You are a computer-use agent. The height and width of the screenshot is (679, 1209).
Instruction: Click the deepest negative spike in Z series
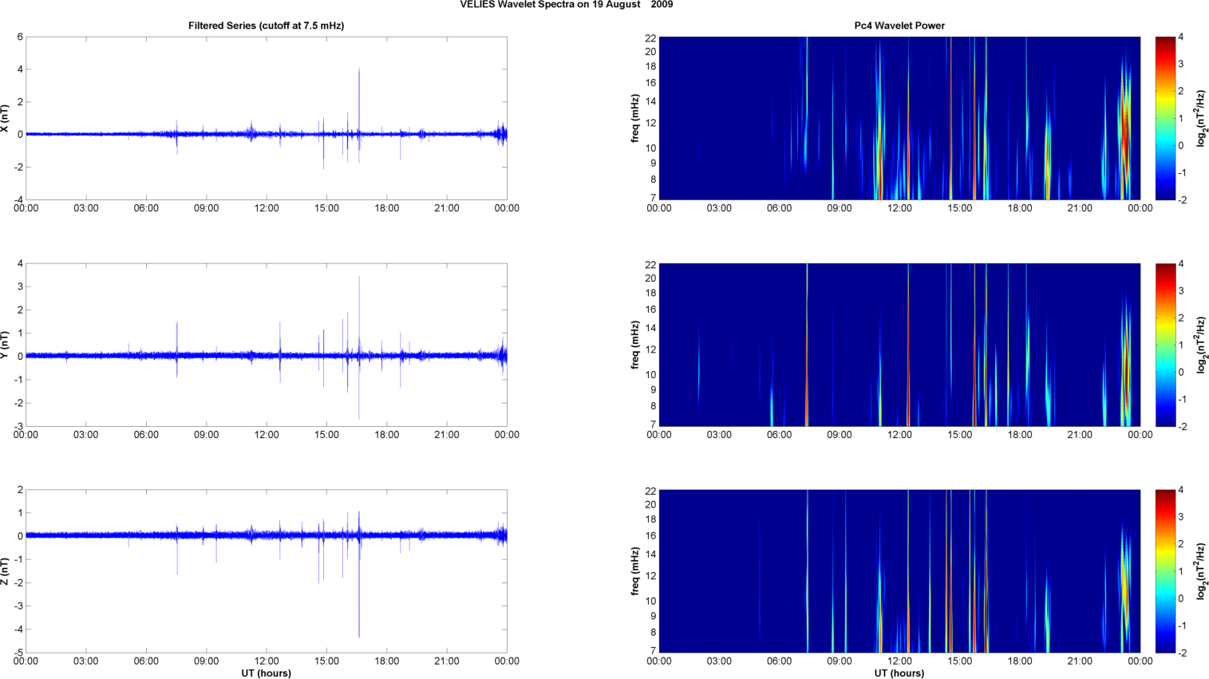(x=359, y=634)
